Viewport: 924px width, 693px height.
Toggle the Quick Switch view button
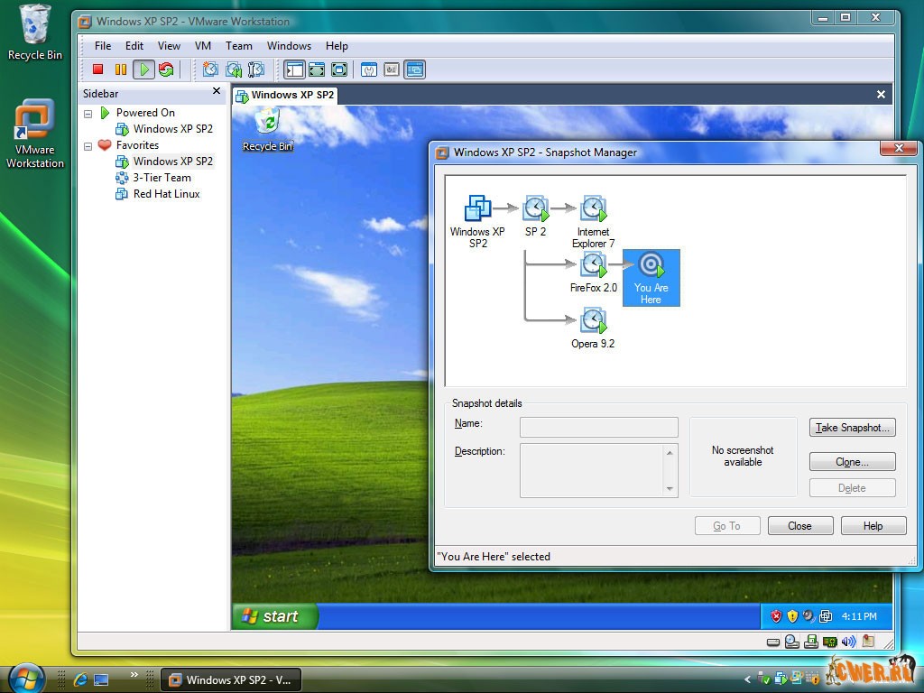pos(339,69)
